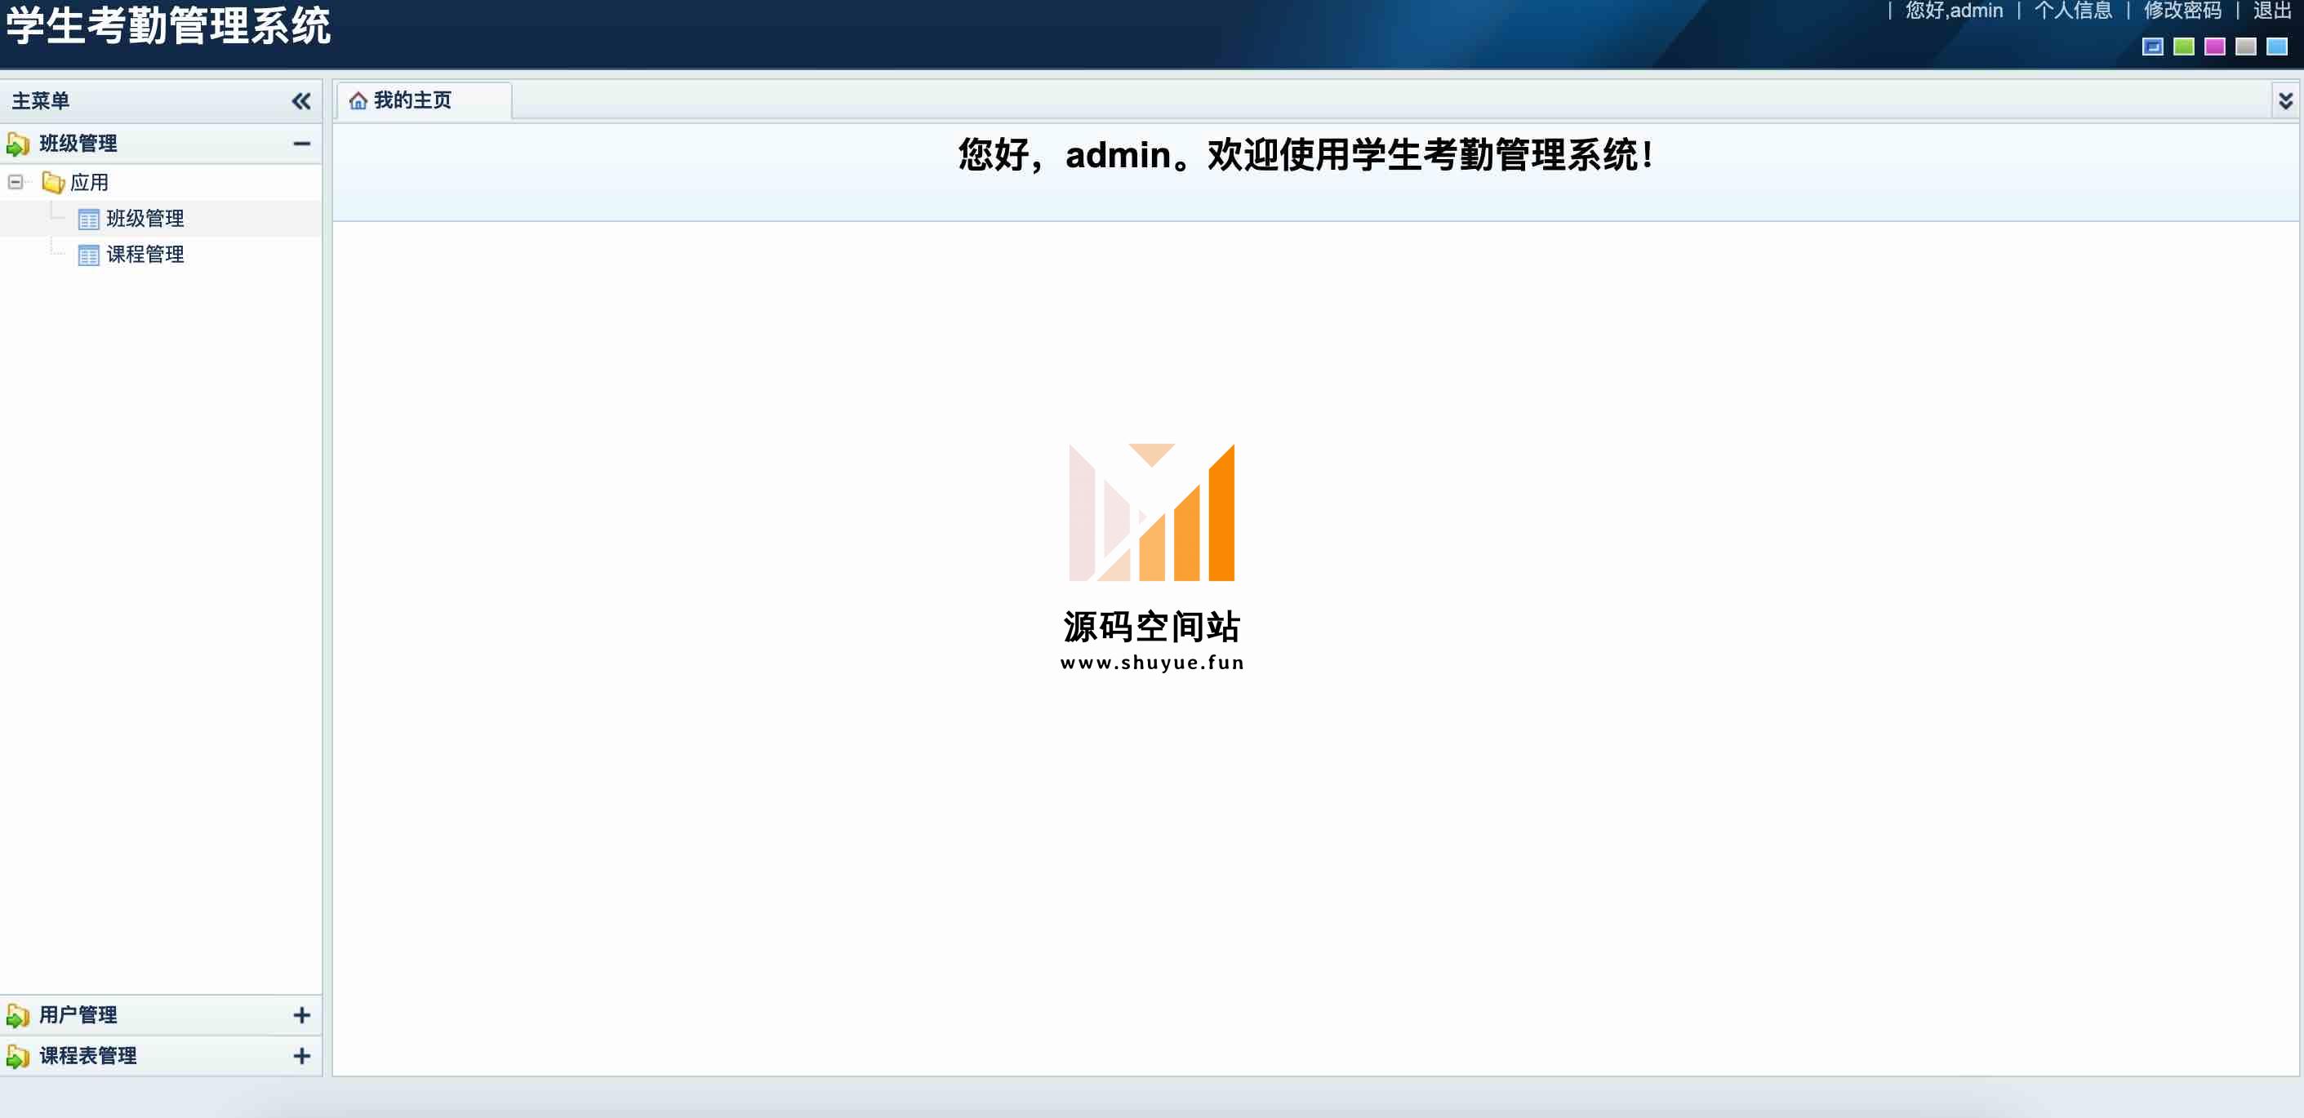
Task: Switch to the 我的主页 tab
Action: pos(424,101)
